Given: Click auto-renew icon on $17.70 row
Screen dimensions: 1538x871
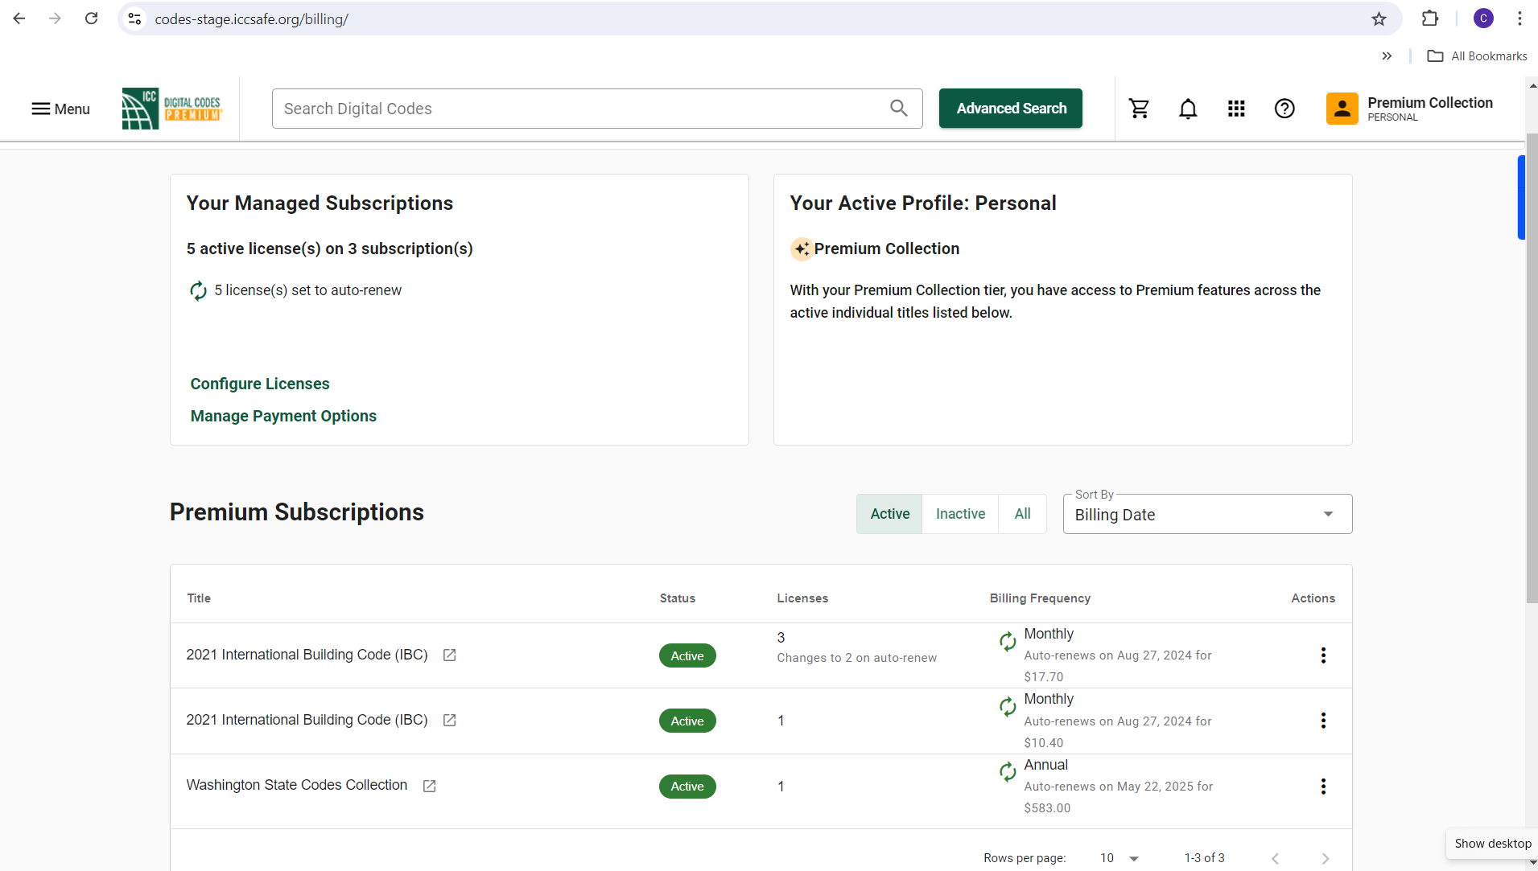Looking at the screenshot, I should [x=1008, y=641].
